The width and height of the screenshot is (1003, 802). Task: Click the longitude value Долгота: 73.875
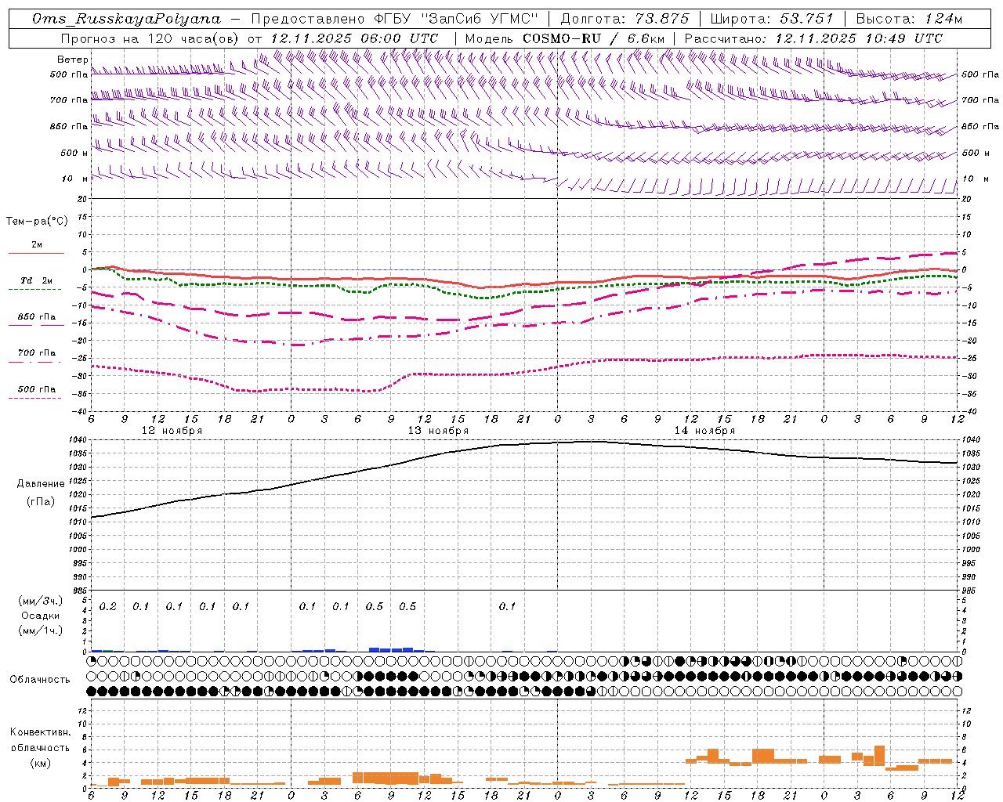[625, 19]
